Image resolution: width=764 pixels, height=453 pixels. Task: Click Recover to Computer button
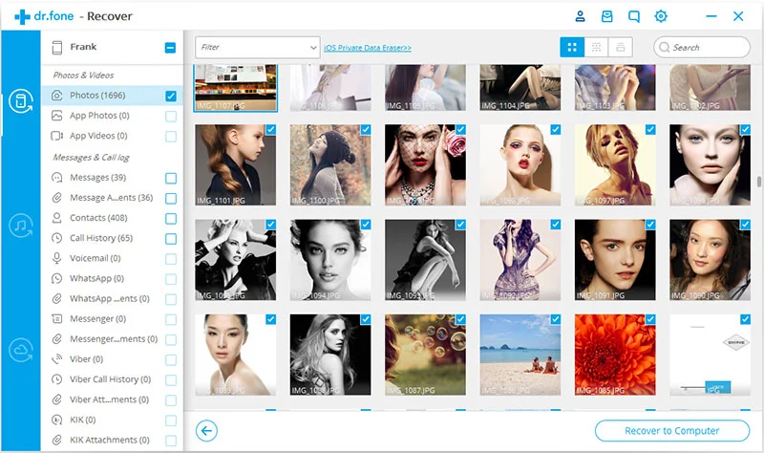[x=671, y=431]
